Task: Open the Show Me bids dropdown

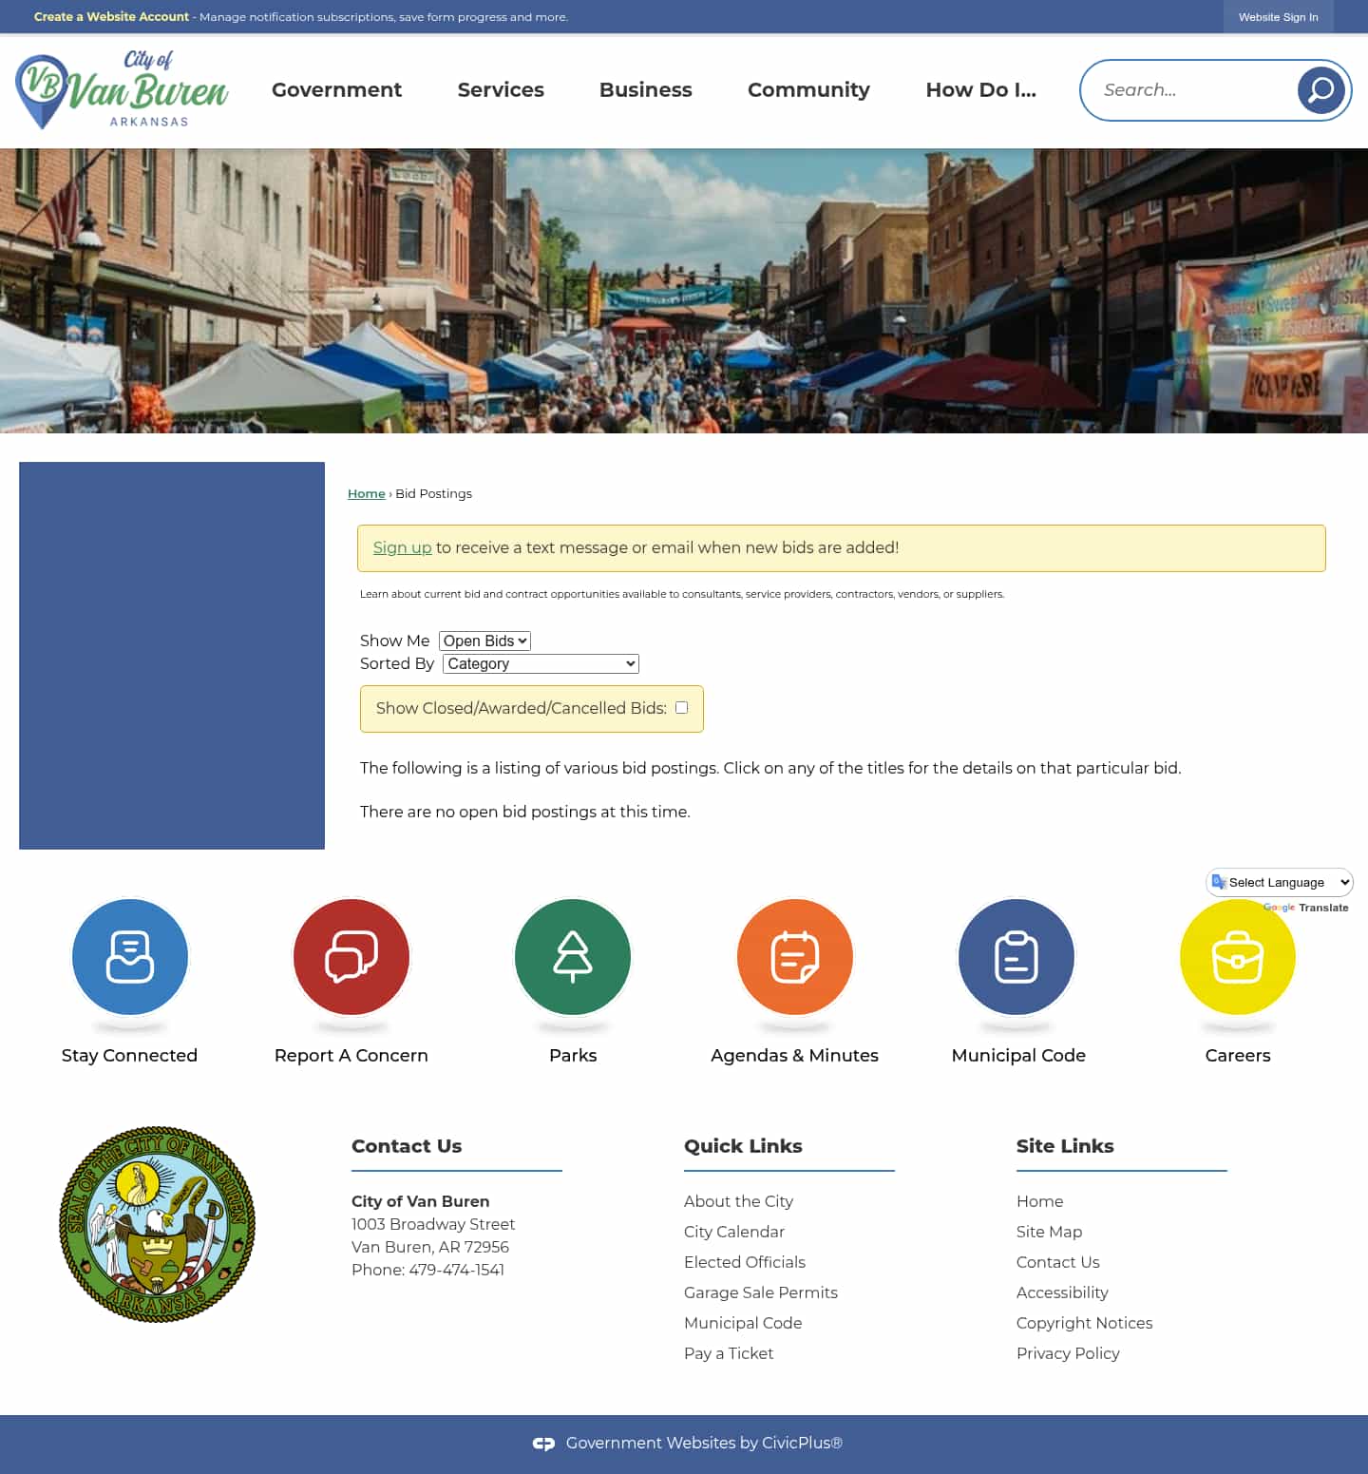Action: point(484,641)
